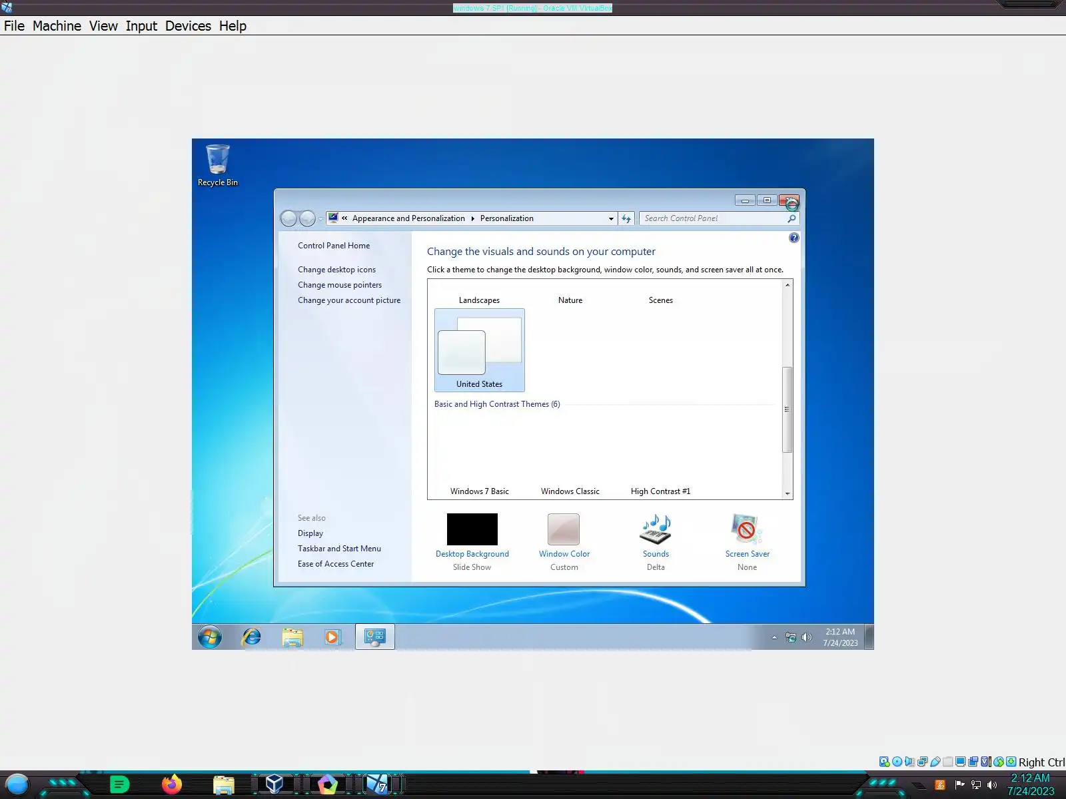Open Windows Explorer from the guest taskbar
The width and height of the screenshot is (1066, 799).
tap(292, 637)
